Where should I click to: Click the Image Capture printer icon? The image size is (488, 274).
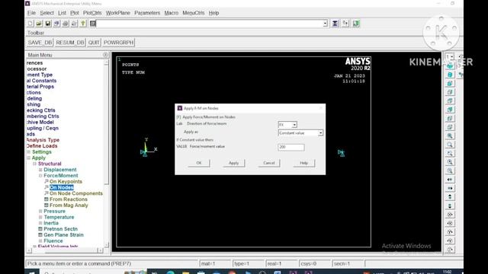(66, 24)
